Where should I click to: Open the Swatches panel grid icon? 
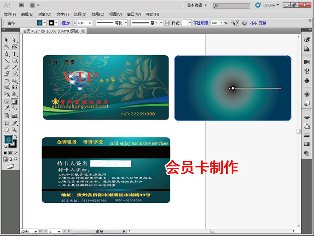click(307, 62)
